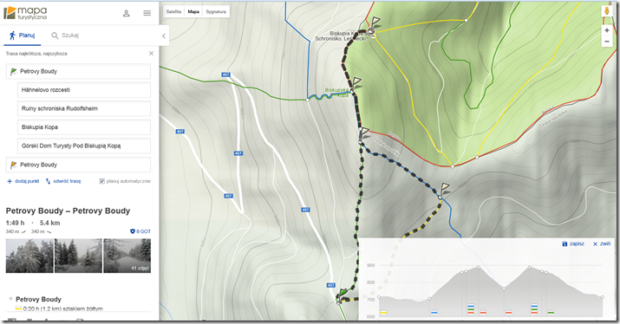Zoom out the map with minus button

point(606,42)
